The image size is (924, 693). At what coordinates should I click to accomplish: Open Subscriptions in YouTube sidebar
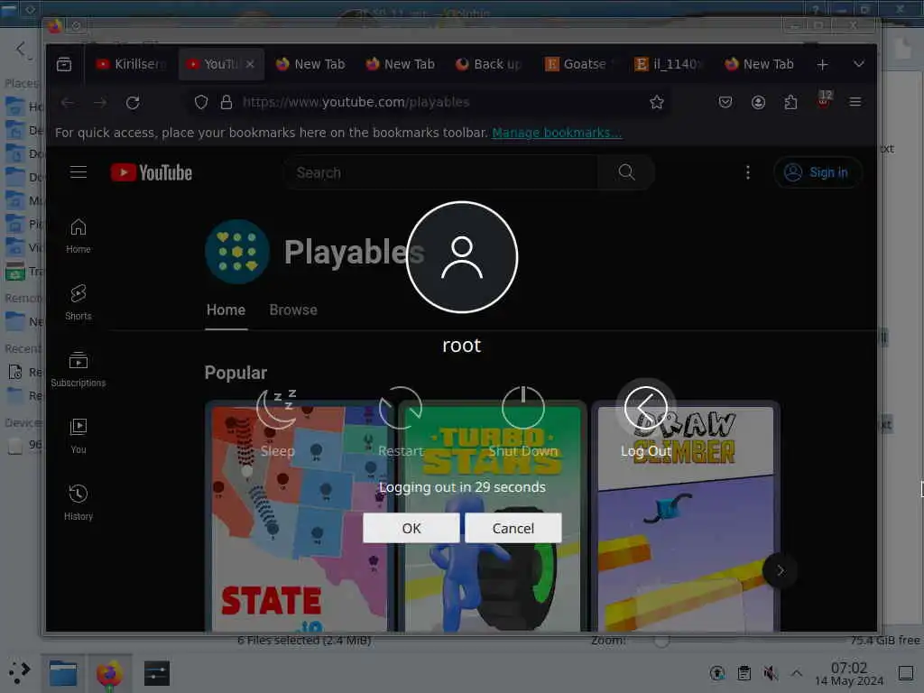(79, 369)
